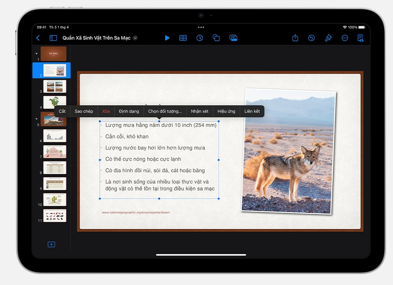Viewport: 393px width, 285px height.
Task: Open the document title dropdown chevron
Action: [x=135, y=38]
